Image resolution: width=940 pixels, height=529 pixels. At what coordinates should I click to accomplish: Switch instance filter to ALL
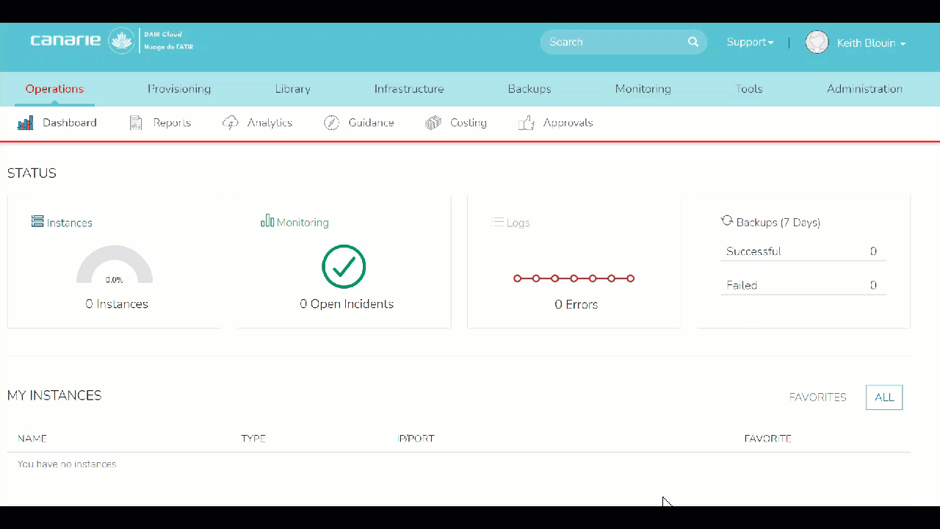[x=884, y=397]
